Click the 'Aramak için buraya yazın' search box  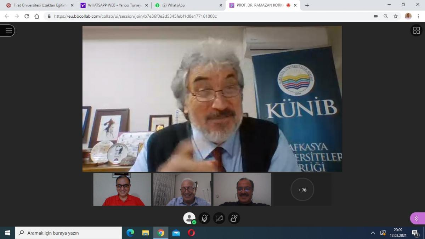coord(68,233)
